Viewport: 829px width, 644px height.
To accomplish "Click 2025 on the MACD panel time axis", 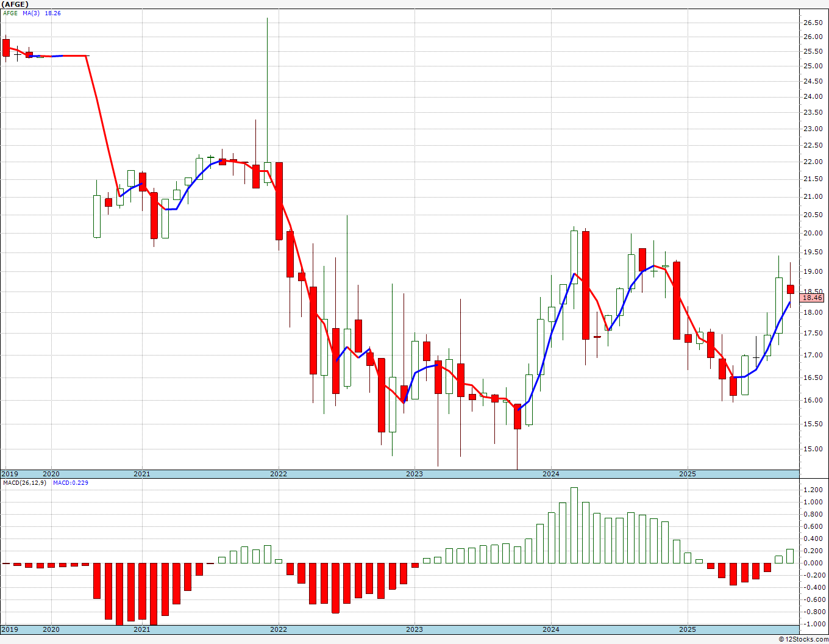I will tap(688, 629).
